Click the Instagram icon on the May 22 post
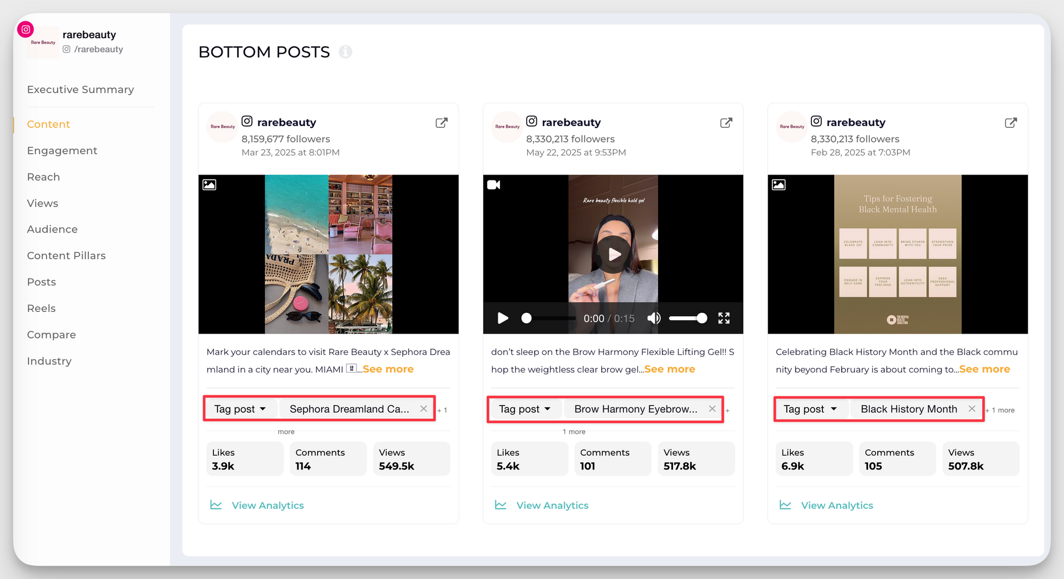The image size is (1064, 579). [531, 121]
